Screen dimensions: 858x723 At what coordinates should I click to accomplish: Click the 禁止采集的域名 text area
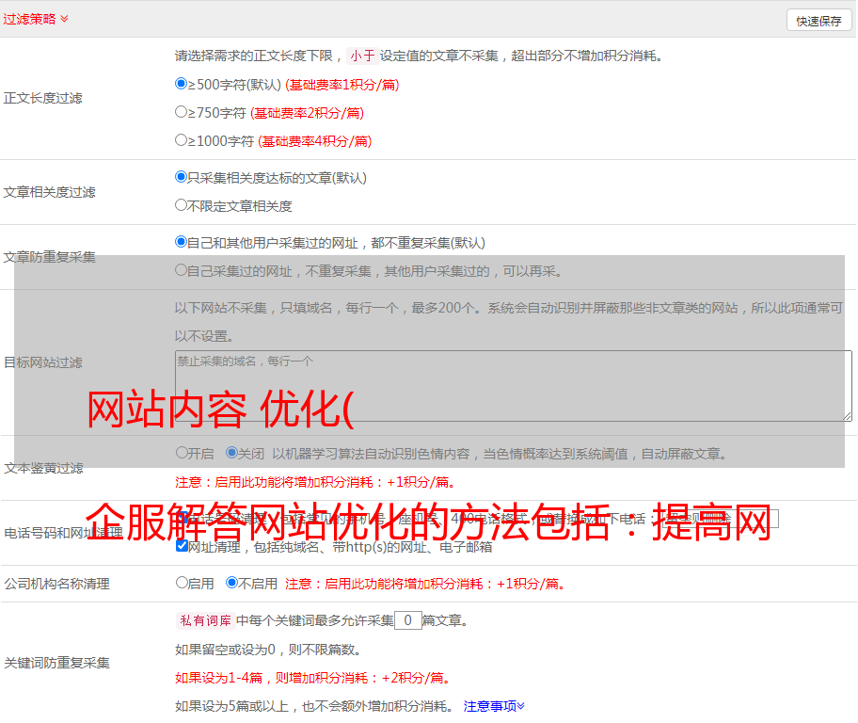[514, 386]
